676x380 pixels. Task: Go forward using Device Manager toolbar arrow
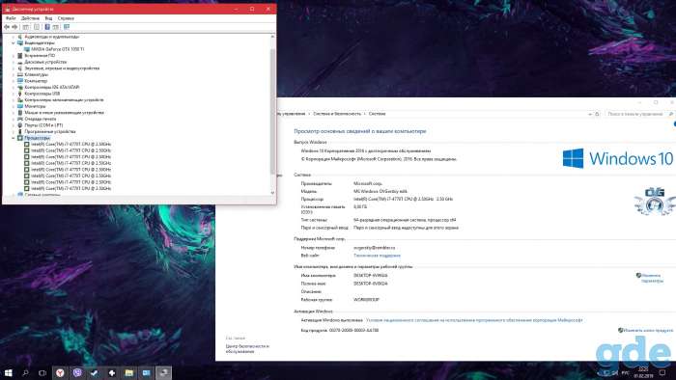coord(14,27)
